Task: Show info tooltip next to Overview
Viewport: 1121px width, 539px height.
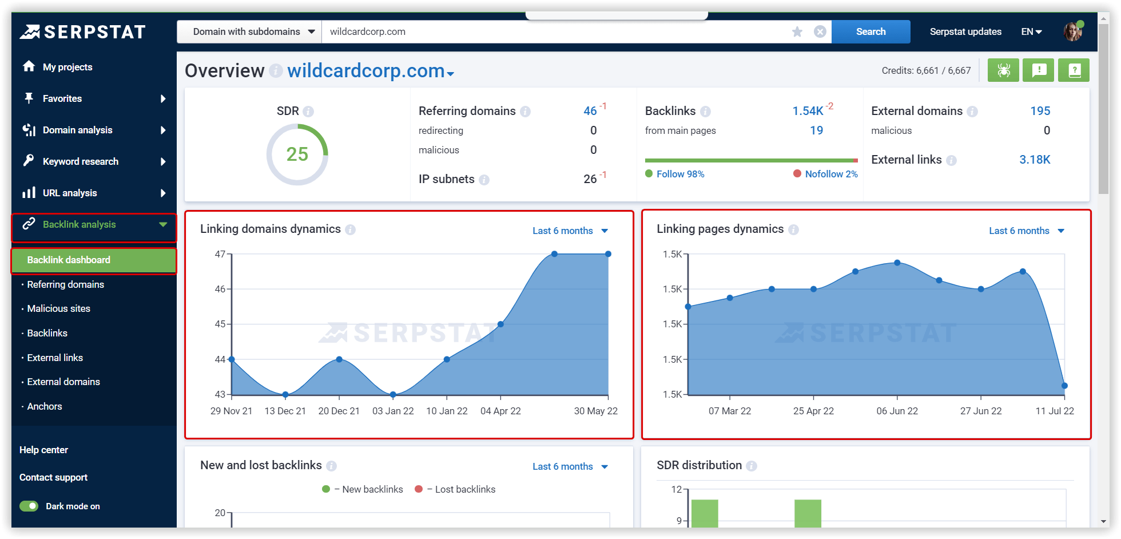Action: [x=276, y=71]
